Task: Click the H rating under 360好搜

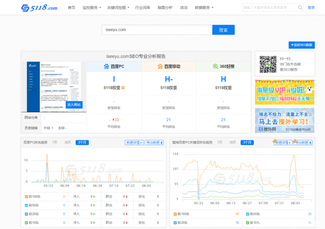Action: 223,79
